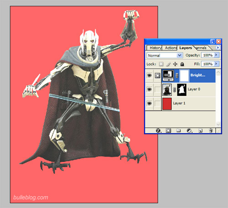This screenshot has height=208, width=228.
Task: Click layers list scrollbar down arrow
Action: (218, 124)
